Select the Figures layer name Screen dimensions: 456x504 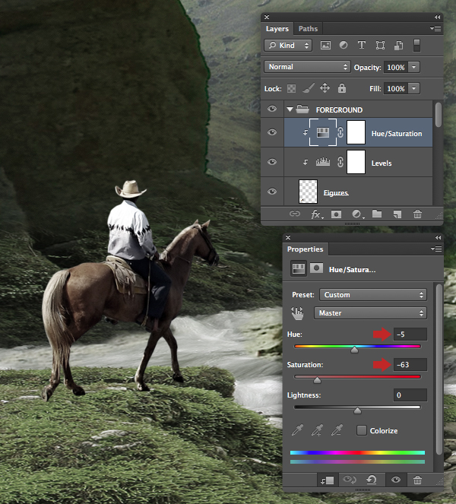point(336,192)
